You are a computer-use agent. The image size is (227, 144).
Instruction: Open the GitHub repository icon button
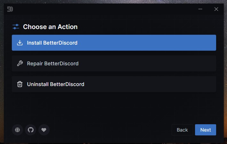point(31,130)
